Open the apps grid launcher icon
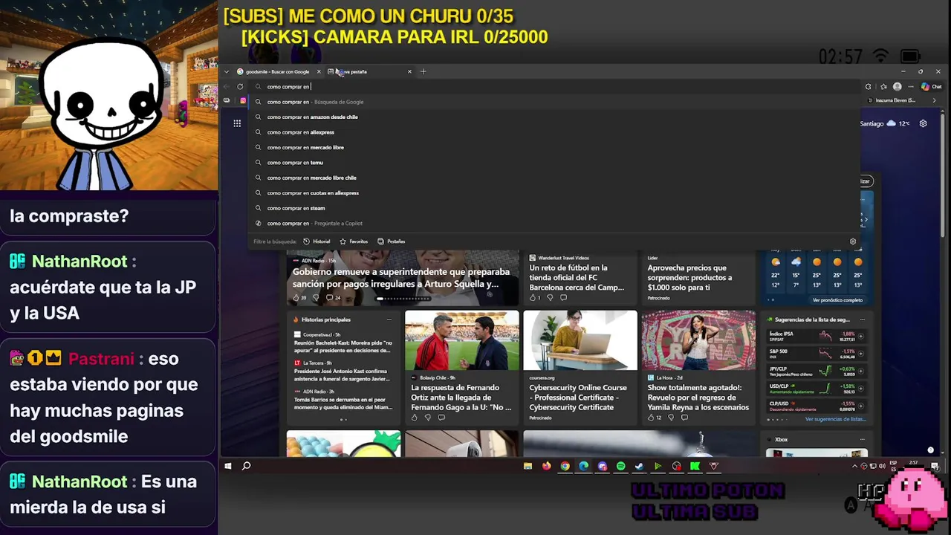 [237, 123]
